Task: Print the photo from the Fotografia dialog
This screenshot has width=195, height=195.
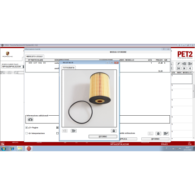Action: coord(114,131)
